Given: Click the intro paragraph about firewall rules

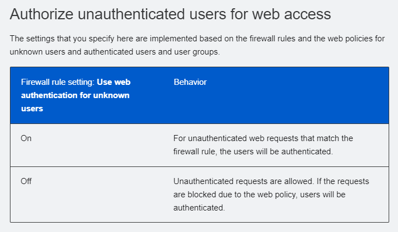Looking at the screenshot, I should (197, 45).
